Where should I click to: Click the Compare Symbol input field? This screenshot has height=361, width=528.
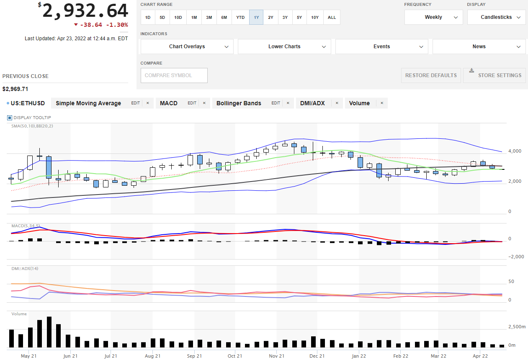click(x=174, y=75)
